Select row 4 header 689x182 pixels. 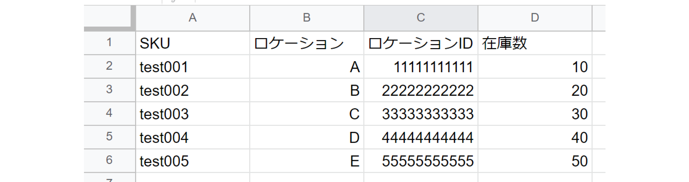pyautogui.click(x=109, y=113)
